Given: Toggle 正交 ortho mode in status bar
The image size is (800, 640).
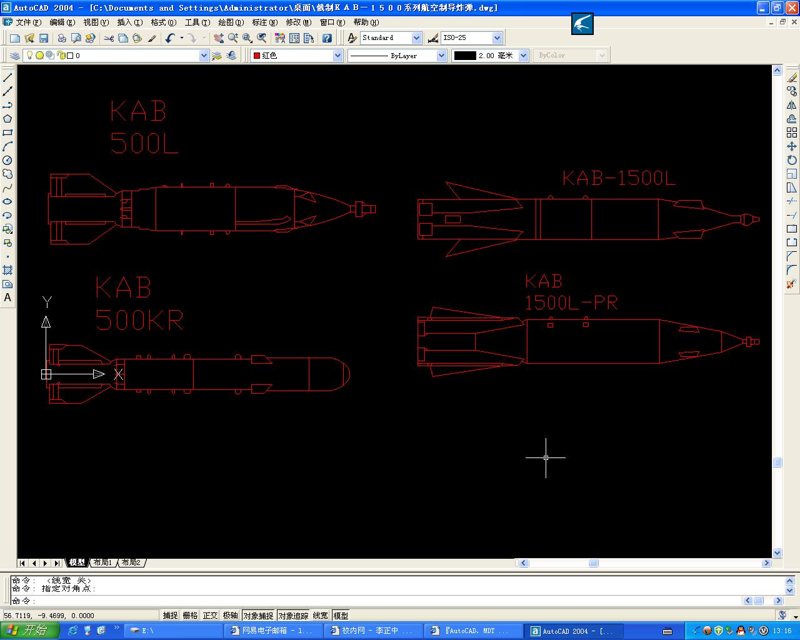Looking at the screenshot, I should [210, 616].
